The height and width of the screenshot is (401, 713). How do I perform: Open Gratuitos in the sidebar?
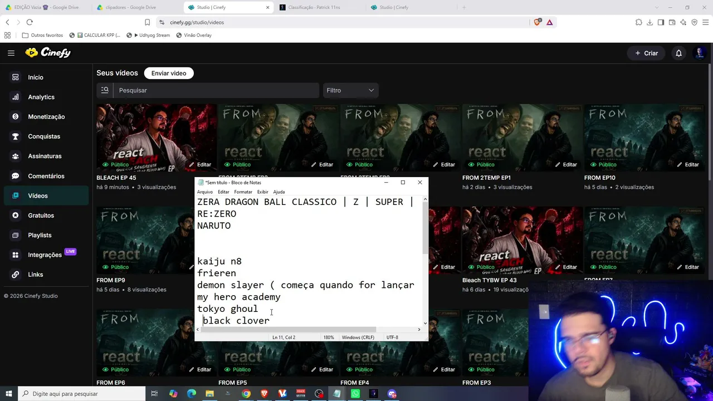(x=46, y=216)
